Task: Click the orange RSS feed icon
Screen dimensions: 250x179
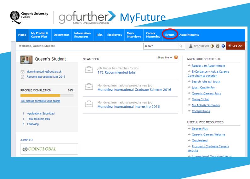Action: (x=176, y=57)
